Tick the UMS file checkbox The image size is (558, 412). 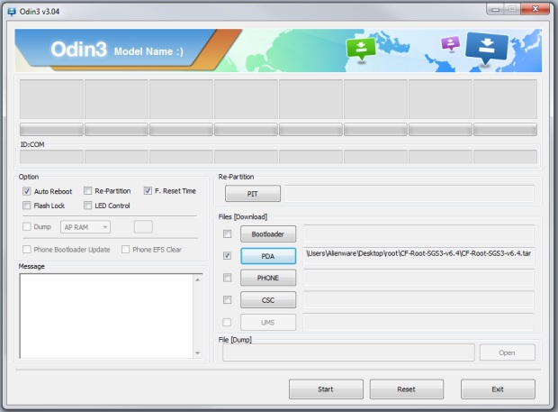(227, 322)
